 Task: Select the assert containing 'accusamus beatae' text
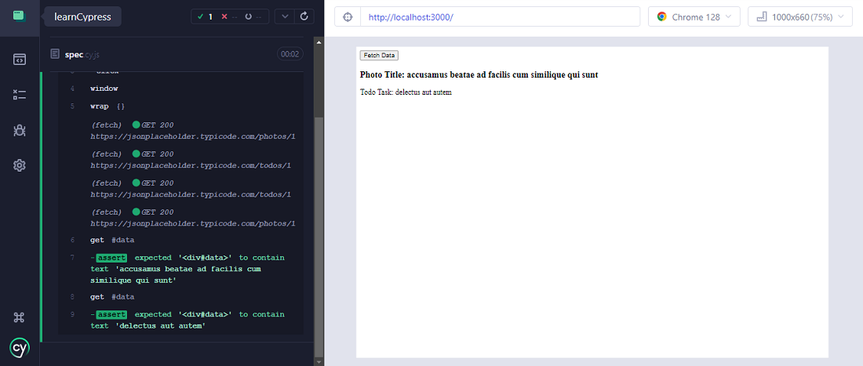tap(180, 269)
